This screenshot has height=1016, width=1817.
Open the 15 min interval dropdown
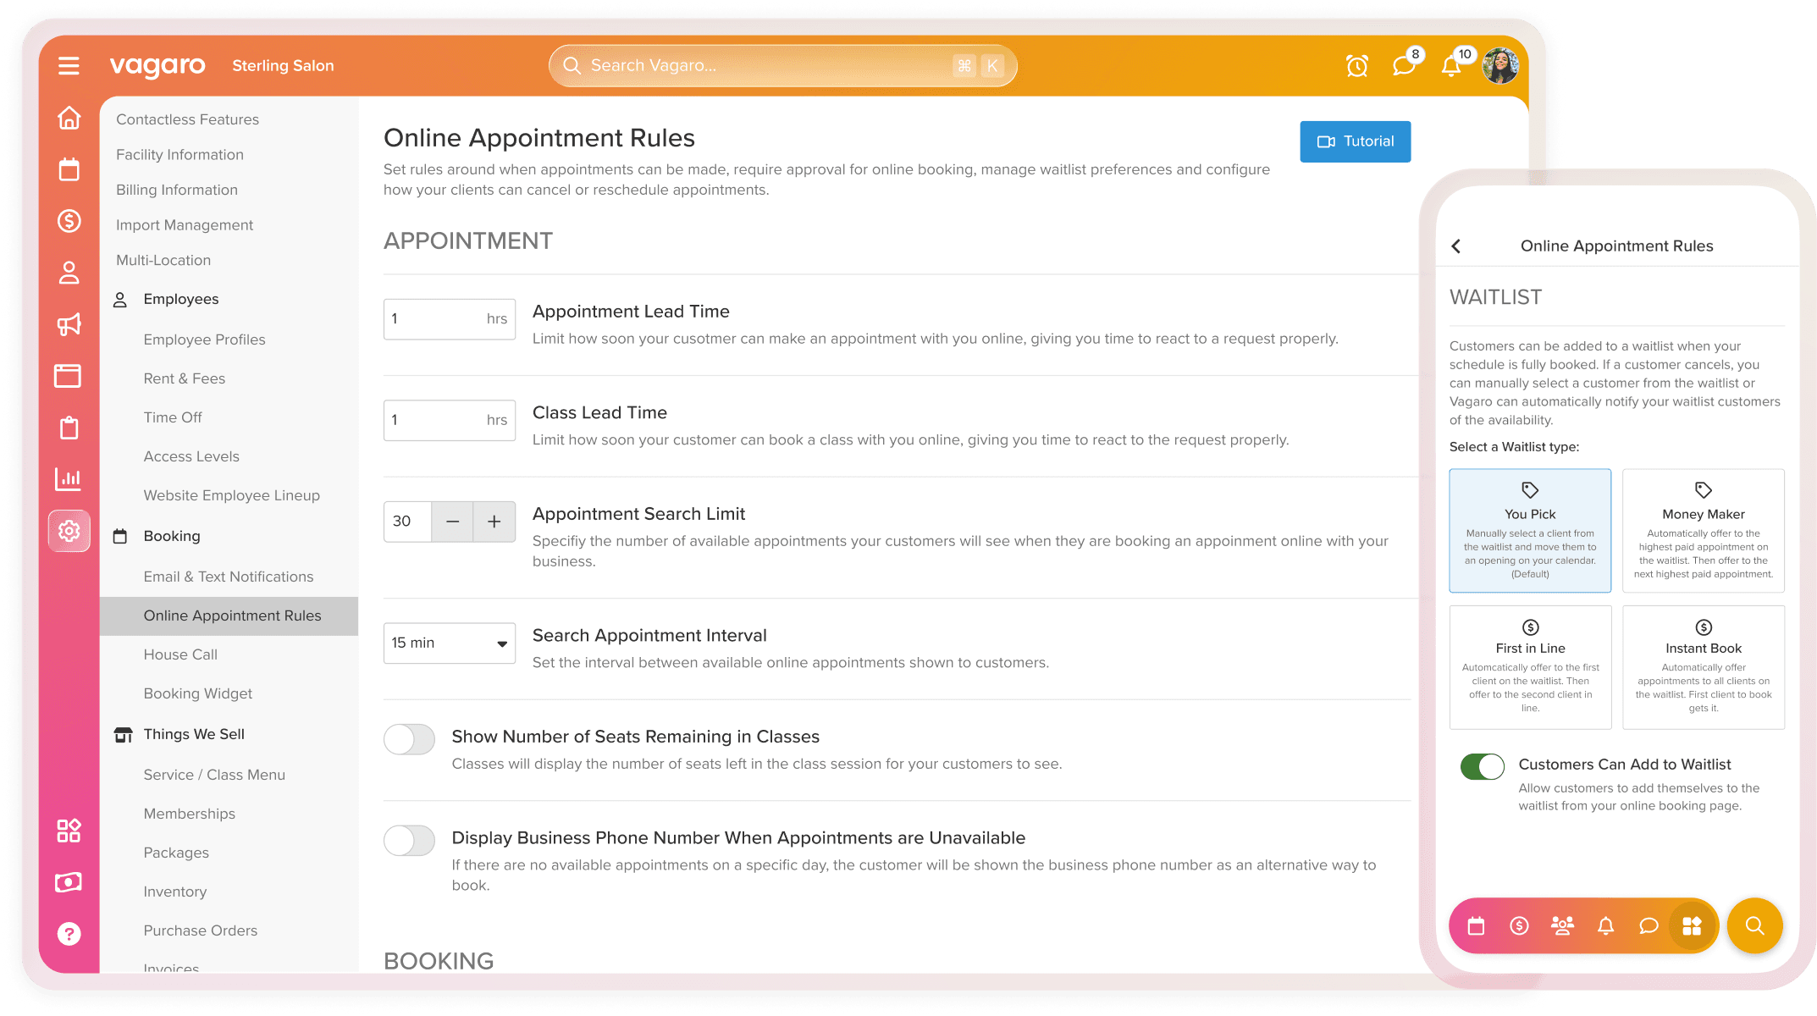[449, 643]
